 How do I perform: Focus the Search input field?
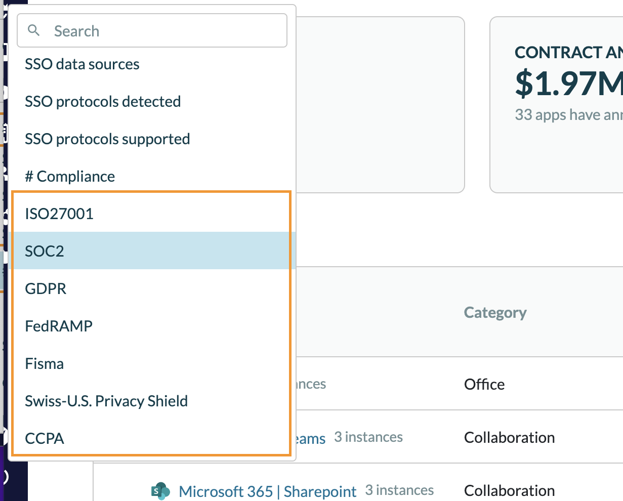(x=162, y=31)
